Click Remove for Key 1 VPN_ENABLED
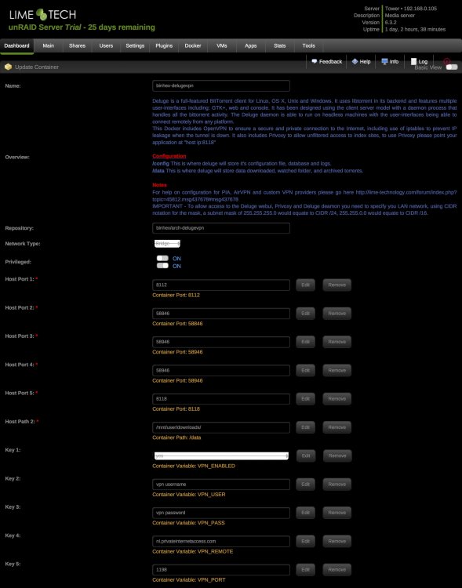The image size is (462, 588). (337, 456)
